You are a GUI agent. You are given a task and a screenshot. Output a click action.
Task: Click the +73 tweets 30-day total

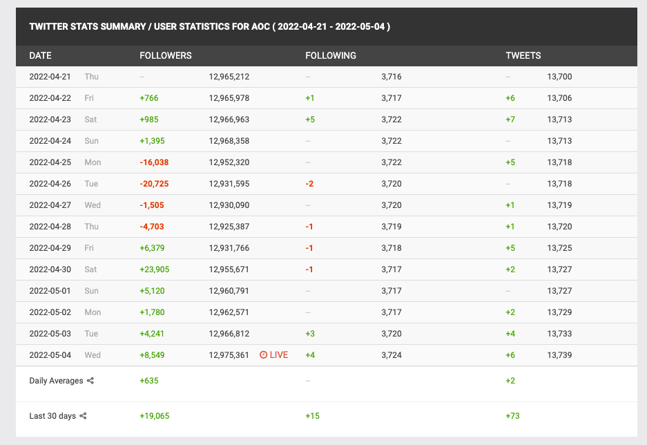(x=512, y=416)
